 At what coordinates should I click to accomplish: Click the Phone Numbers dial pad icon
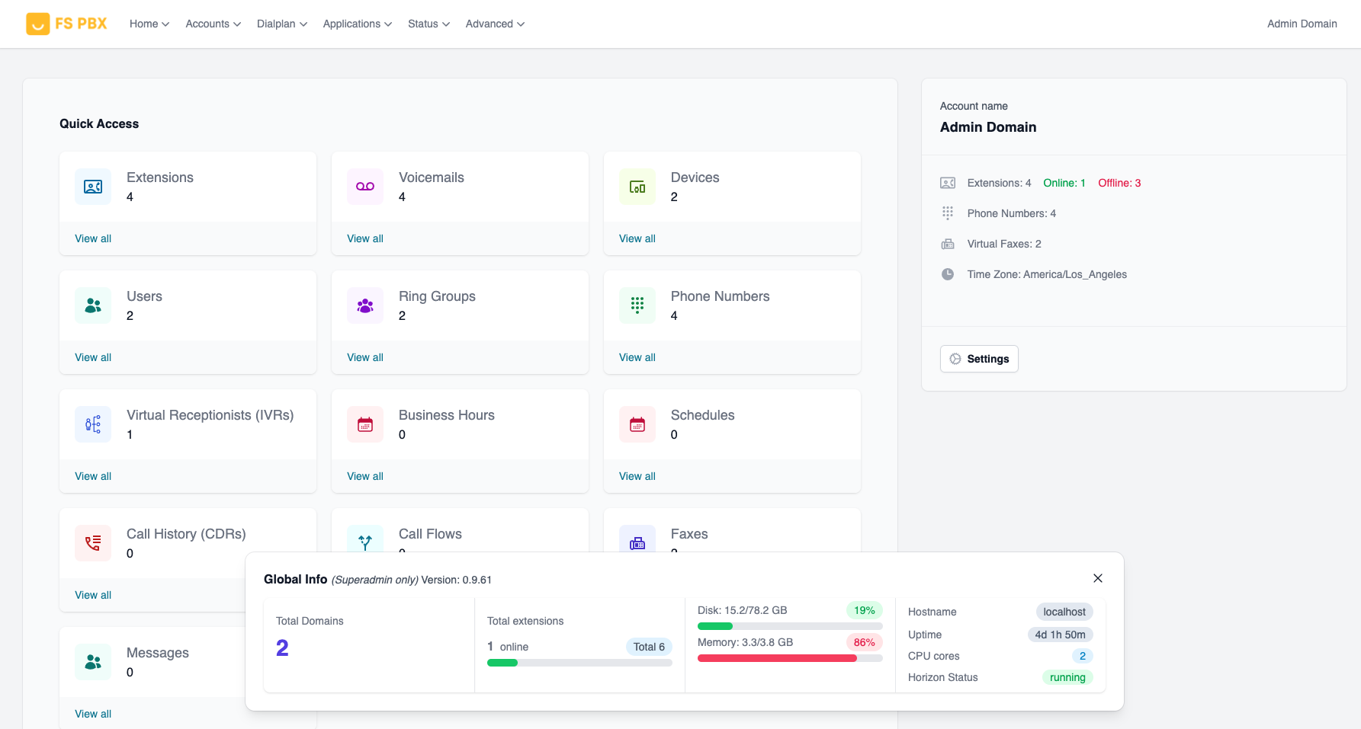(x=637, y=305)
